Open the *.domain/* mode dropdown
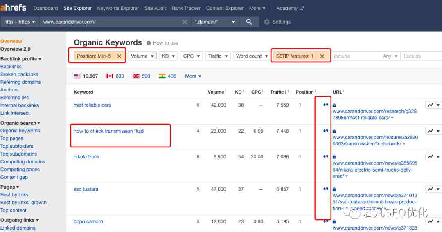Image resolution: width=442 pixels, height=232 pixels. [215, 22]
